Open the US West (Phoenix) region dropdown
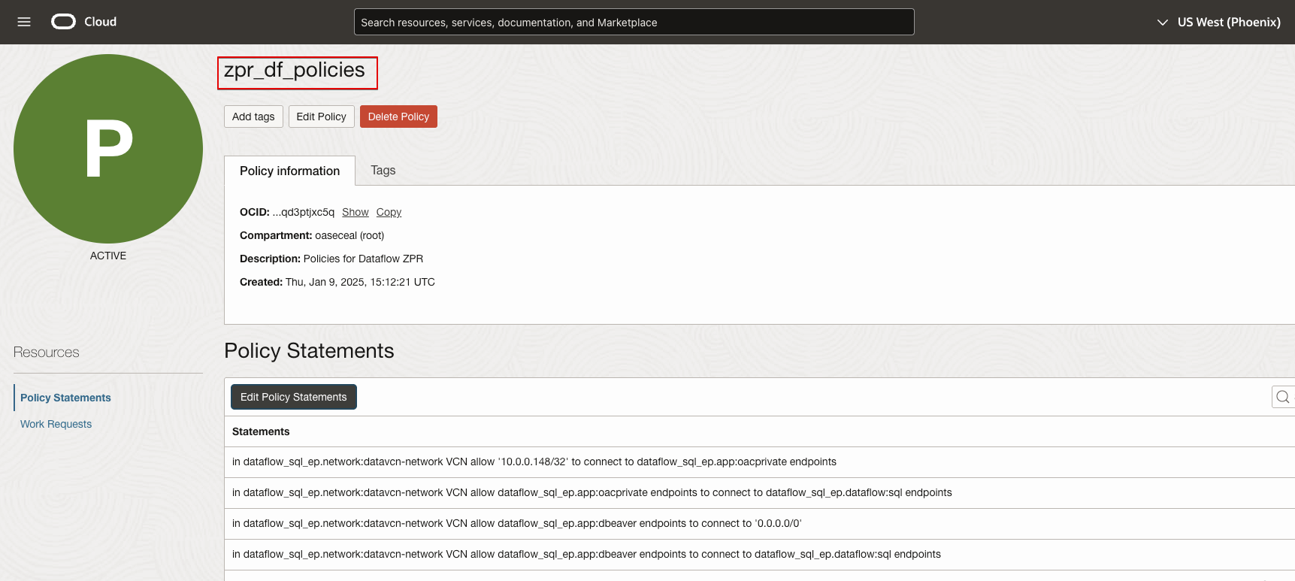This screenshot has width=1295, height=581. (x=1218, y=22)
